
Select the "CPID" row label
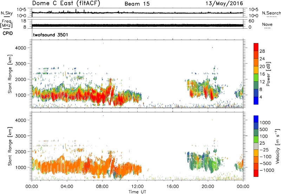tap(8, 33)
